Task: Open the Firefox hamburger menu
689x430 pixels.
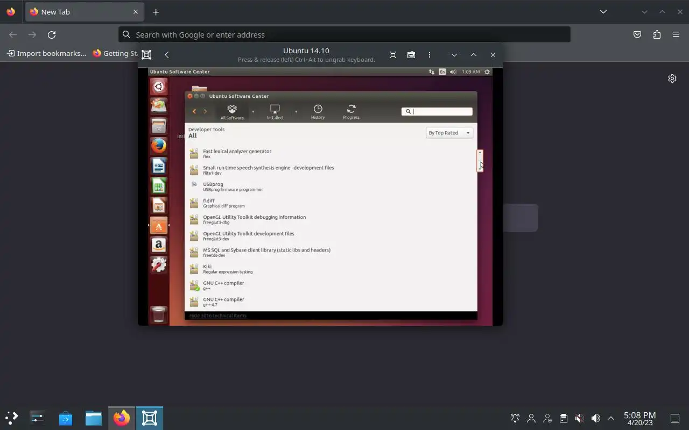Action: click(676, 34)
